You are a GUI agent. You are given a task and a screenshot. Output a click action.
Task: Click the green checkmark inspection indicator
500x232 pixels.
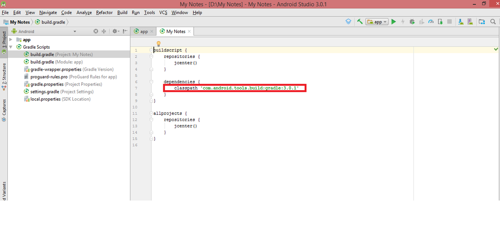[x=496, y=49]
